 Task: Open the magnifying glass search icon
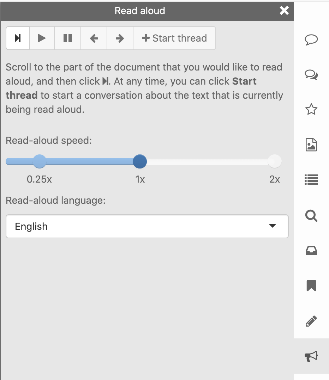tap(311, 215)
